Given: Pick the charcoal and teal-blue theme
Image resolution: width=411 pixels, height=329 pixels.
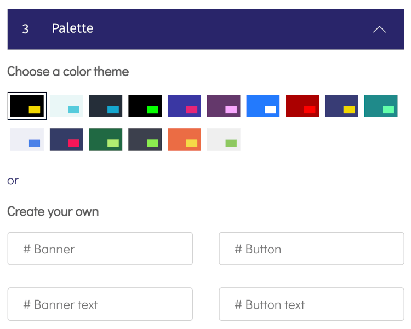Looking at the screenshot, I should click(x=106, y=106).
